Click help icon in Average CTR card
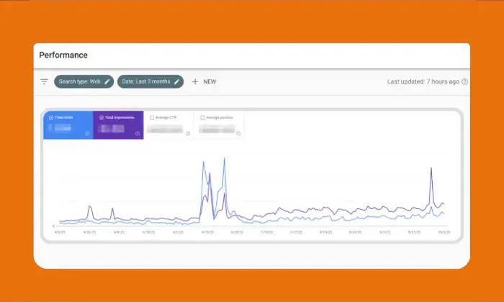Viewport: 504px width, 302px height. pyautogui.click(x=188, y=133)
